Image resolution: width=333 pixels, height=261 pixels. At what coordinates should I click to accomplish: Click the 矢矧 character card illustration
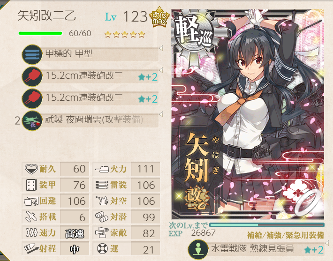click(248, 114)
